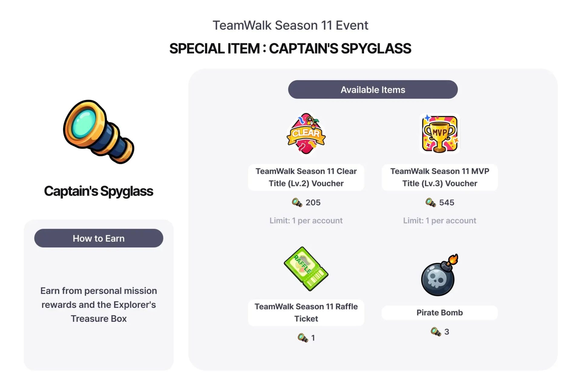
Task: Click the spyglass currency icon beside 205
Action: (x=297, y=202)
